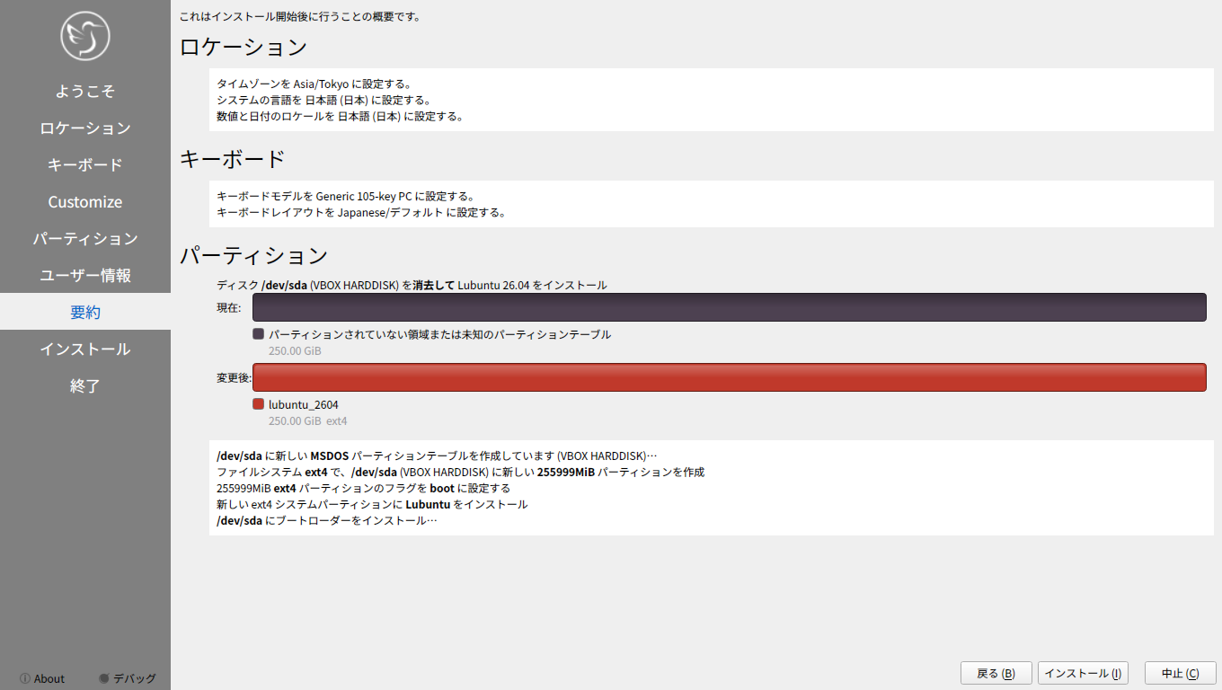This screenshot has height=690, width=1222.
Task: Click the debug bug icon
Action: (104, 678)
